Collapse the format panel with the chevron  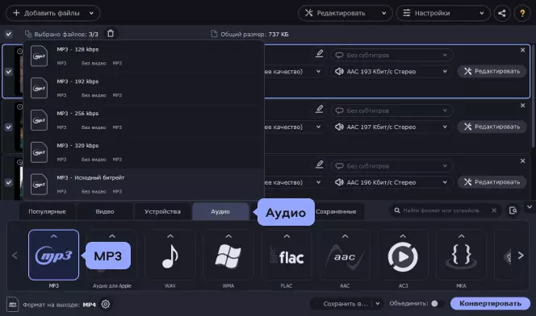coord(530,207)
